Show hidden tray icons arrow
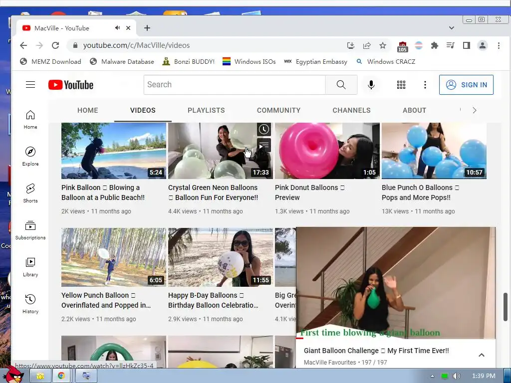 (x=433, y=376)
